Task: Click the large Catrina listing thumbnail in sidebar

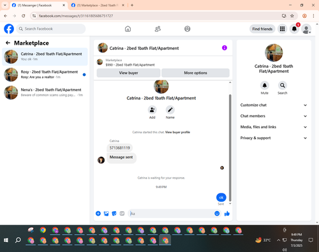Action: 274,53
